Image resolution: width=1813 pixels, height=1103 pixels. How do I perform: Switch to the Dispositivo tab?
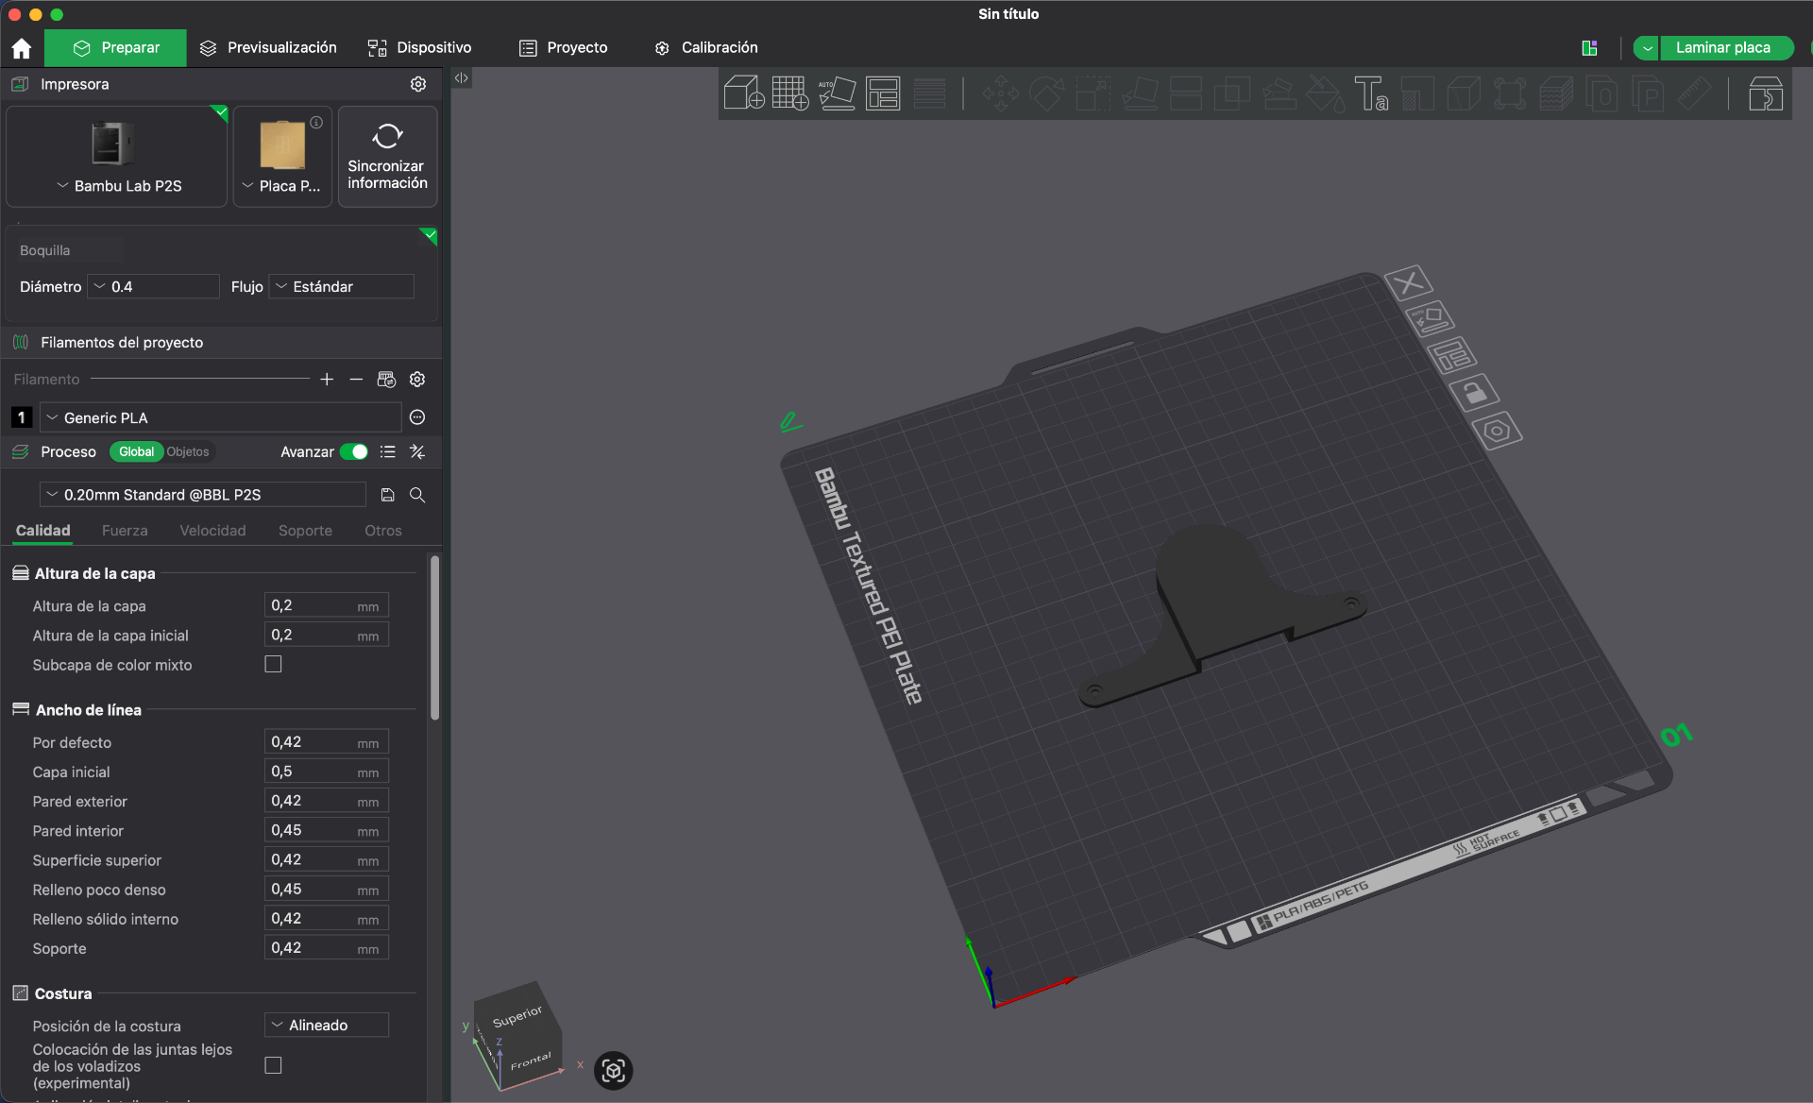pos(420,48)
